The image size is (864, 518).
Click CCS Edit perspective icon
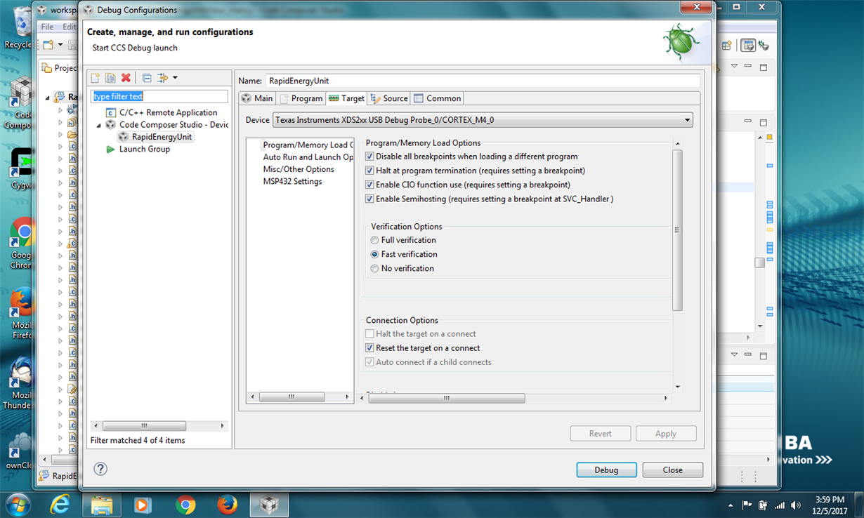(x=748, y=46)
